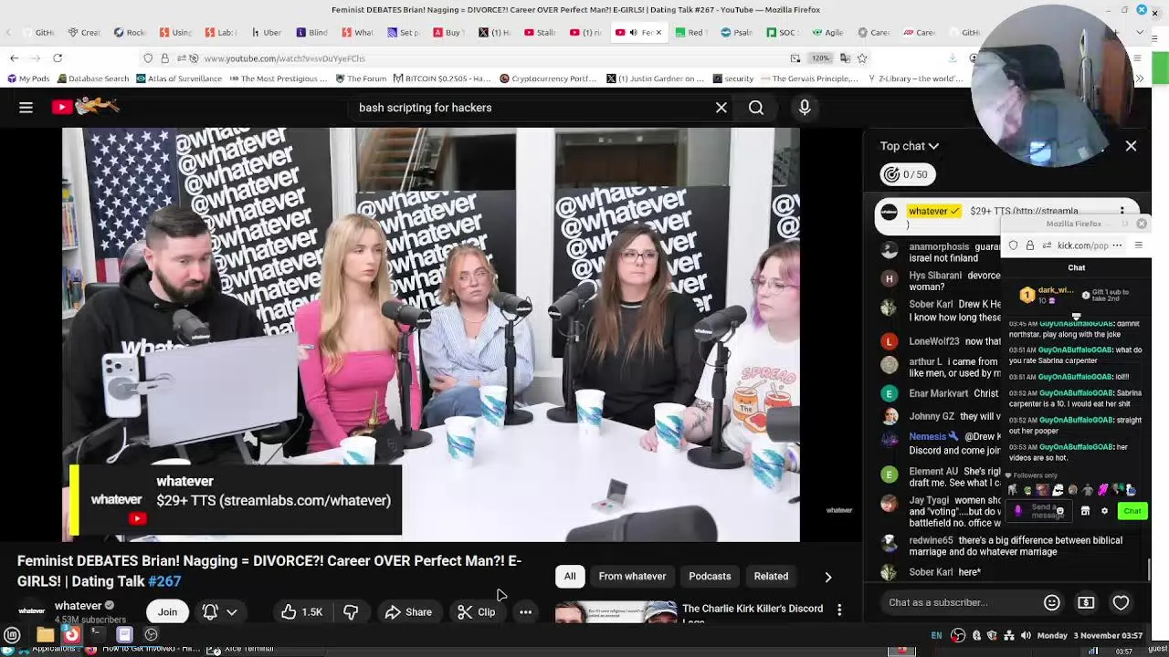This screenshot has height=657, width=1169.
Task: Open the system Applications menu in taskbar
Action: point(12,635)
